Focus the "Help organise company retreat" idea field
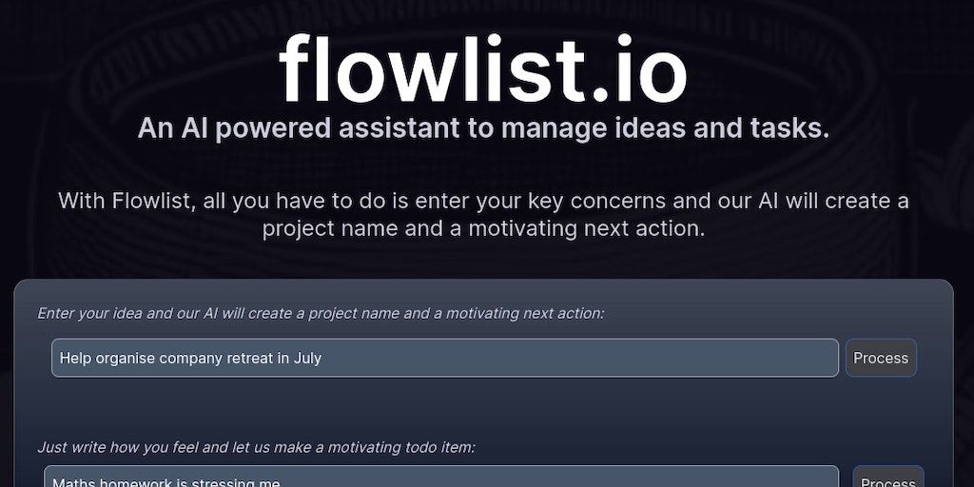The height and width of the screenshot is (487, 974). pyautogui.click(x=444, y=358)
